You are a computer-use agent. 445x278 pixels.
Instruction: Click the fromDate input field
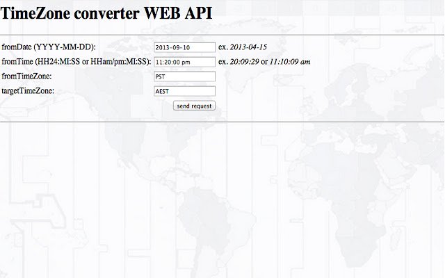[x=184, y=47]
